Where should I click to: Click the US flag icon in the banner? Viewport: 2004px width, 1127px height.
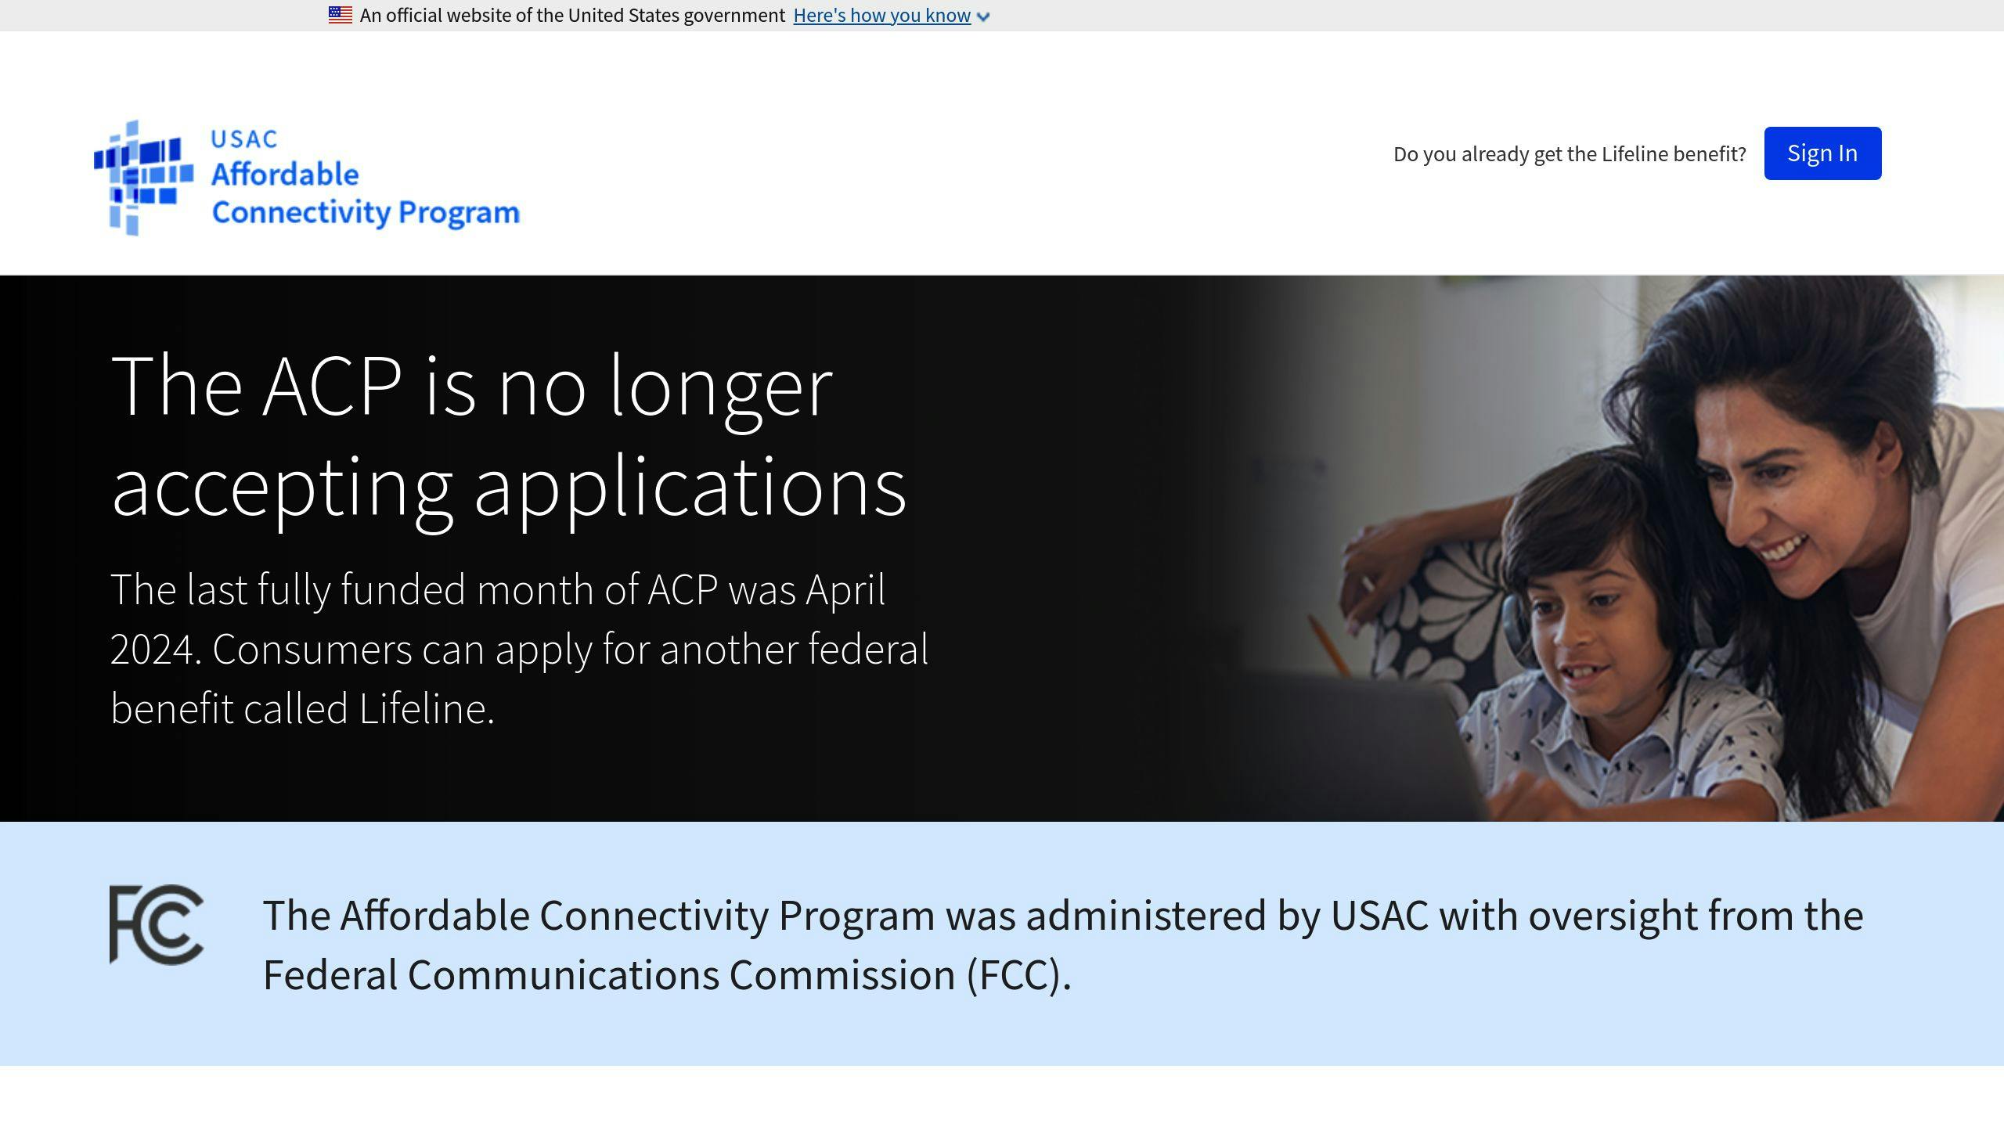pos(340,15)
